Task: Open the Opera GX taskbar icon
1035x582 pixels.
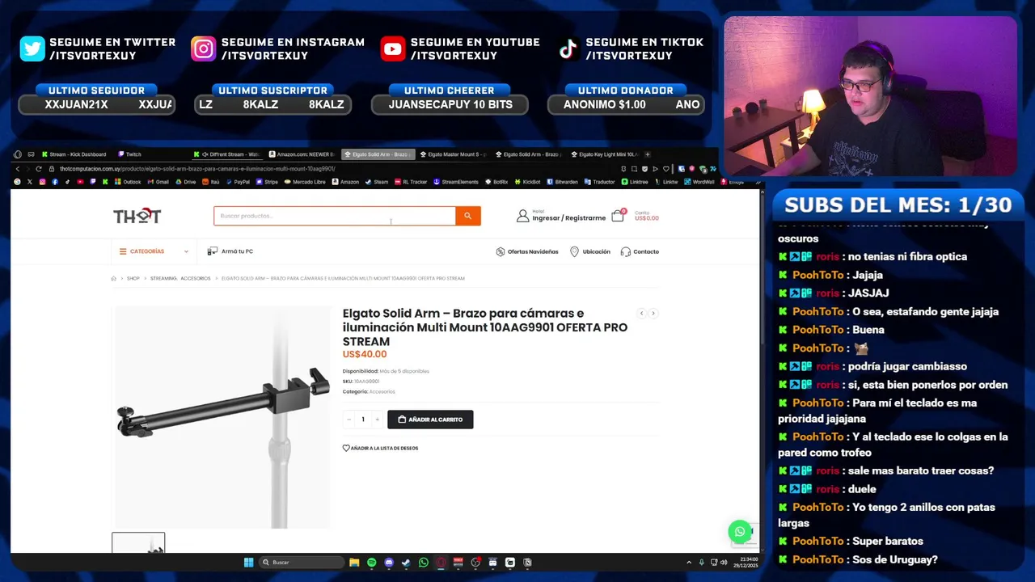Action: (x=441, y=563)
